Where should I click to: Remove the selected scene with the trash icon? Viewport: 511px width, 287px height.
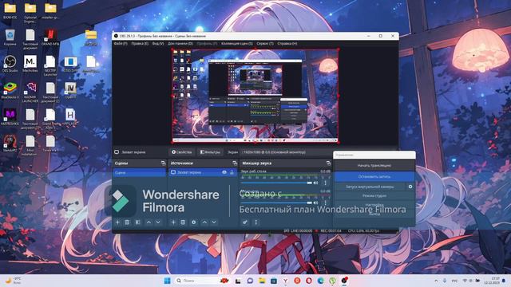point(127,222)
